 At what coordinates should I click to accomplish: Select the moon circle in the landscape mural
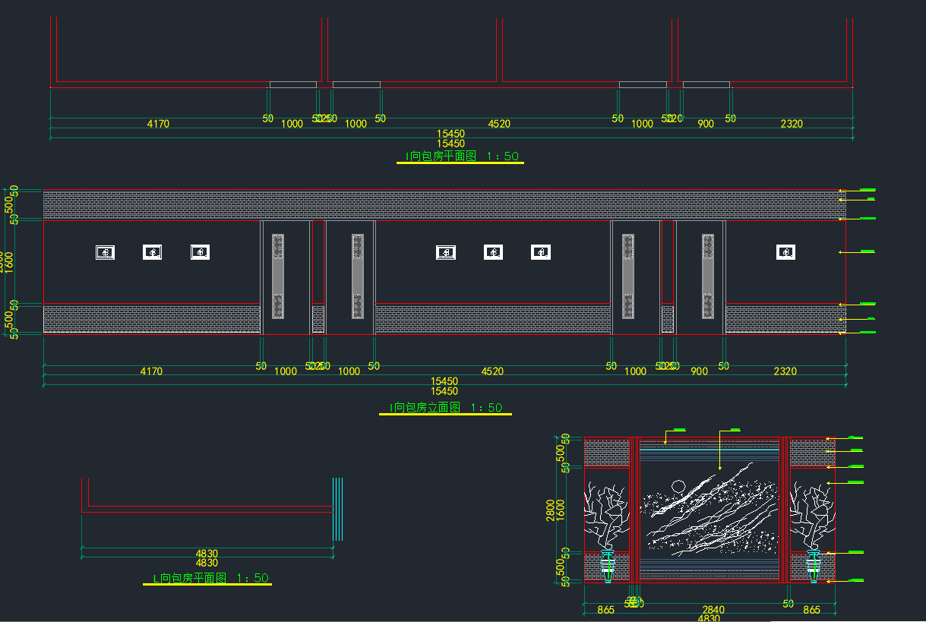point(678,485)
